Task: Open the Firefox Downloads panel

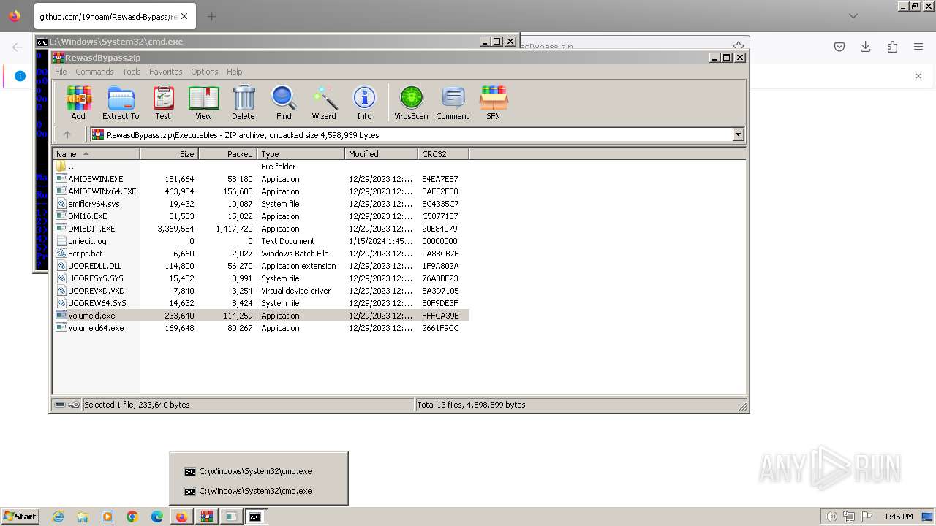Action: pos(866,47)
